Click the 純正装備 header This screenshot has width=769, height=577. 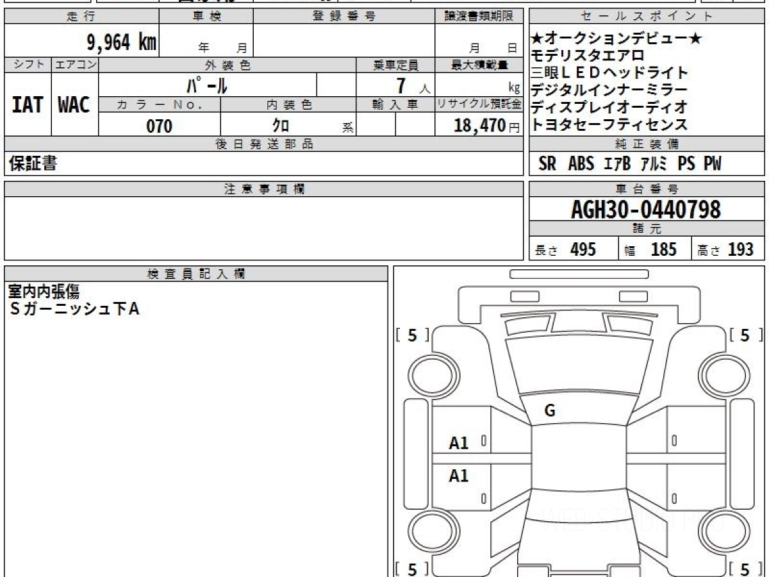(x=647, y=144)
